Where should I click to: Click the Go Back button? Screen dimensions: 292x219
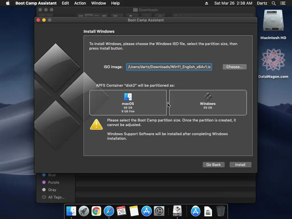point(213,165)
